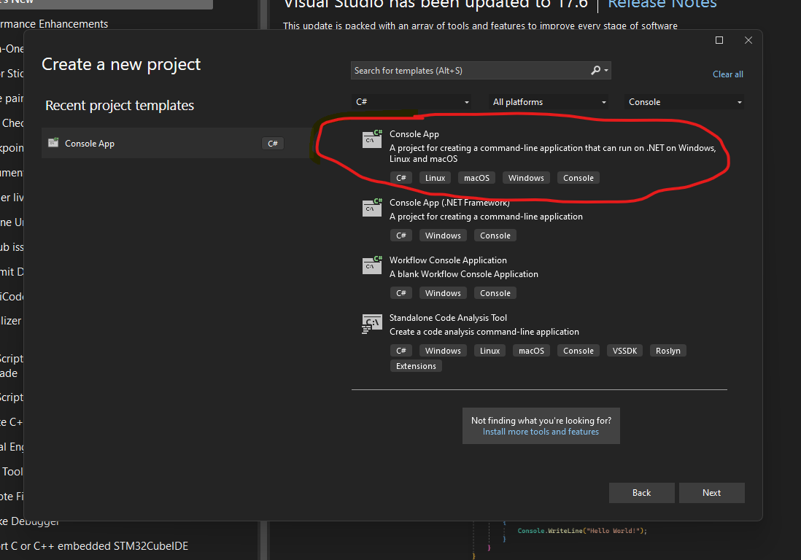Click 'Not finding what you're looking for?' text
801x560 pixels.
click(x=541, y=421)
